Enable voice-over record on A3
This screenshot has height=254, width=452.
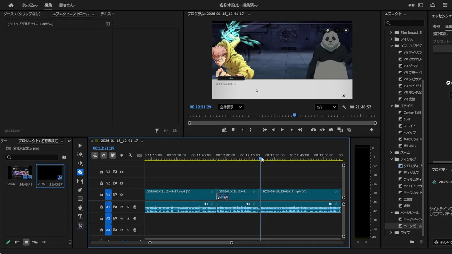(135, 230)
